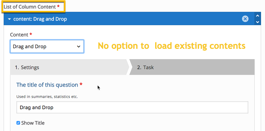
Task: Open the Content type dropdown
Action: 47,46
